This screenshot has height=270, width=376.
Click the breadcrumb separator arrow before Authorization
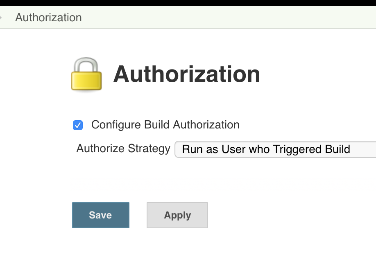[x=2, y=18]
